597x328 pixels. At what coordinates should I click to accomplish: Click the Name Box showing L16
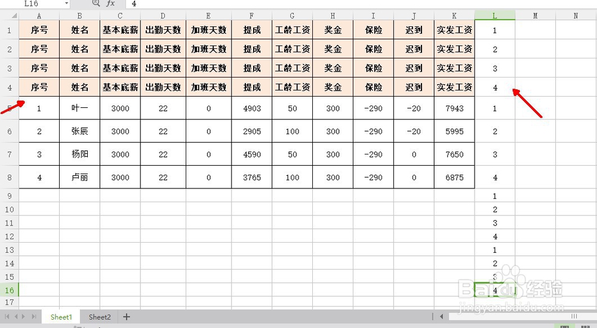[x=31, y=4]
